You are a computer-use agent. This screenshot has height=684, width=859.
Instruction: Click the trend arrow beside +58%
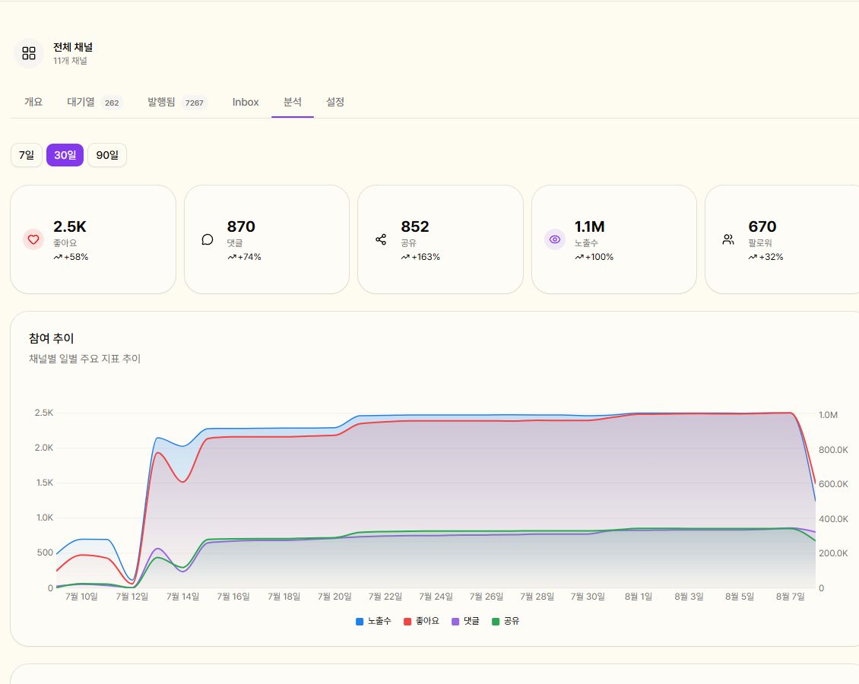(x=58, y=257)
